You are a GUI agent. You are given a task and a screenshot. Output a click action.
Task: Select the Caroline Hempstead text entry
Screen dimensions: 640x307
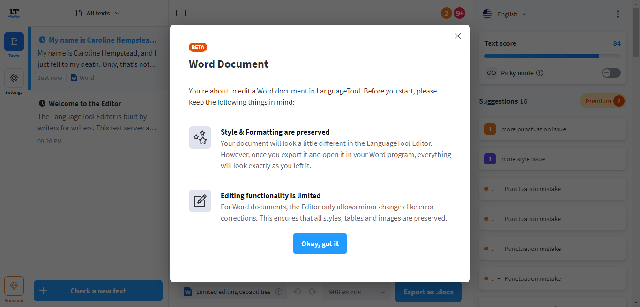coord(98,56)
